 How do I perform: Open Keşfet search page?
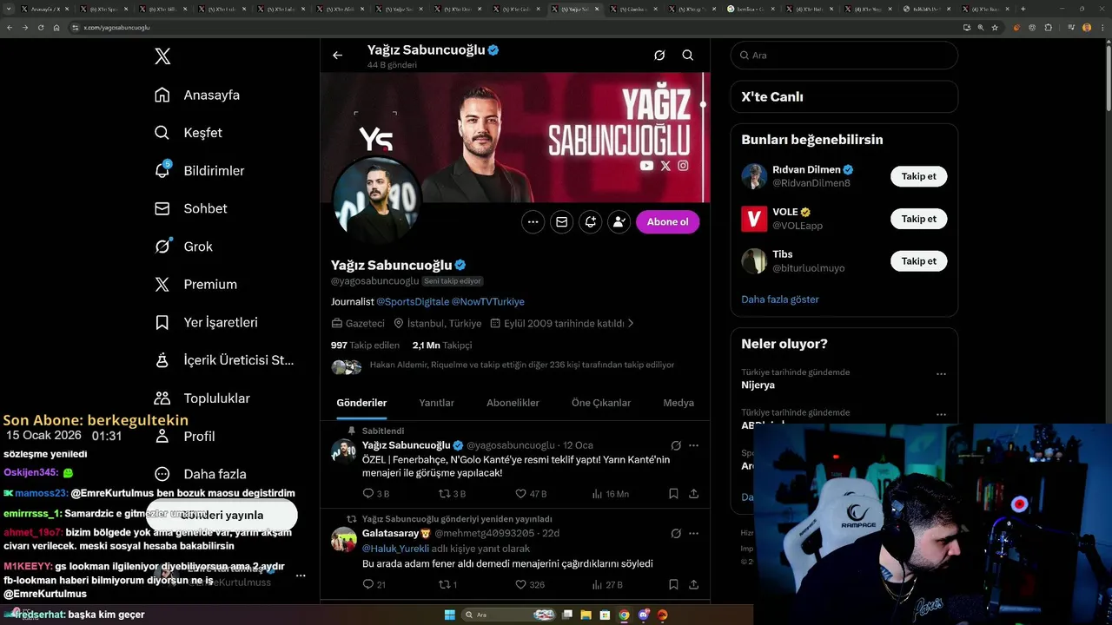click(188, 133)
